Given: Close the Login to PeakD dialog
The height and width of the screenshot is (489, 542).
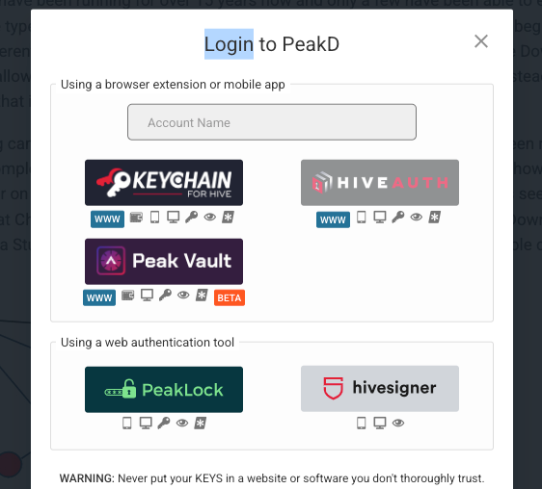Looking at the screenshot, I should (481, 41).
